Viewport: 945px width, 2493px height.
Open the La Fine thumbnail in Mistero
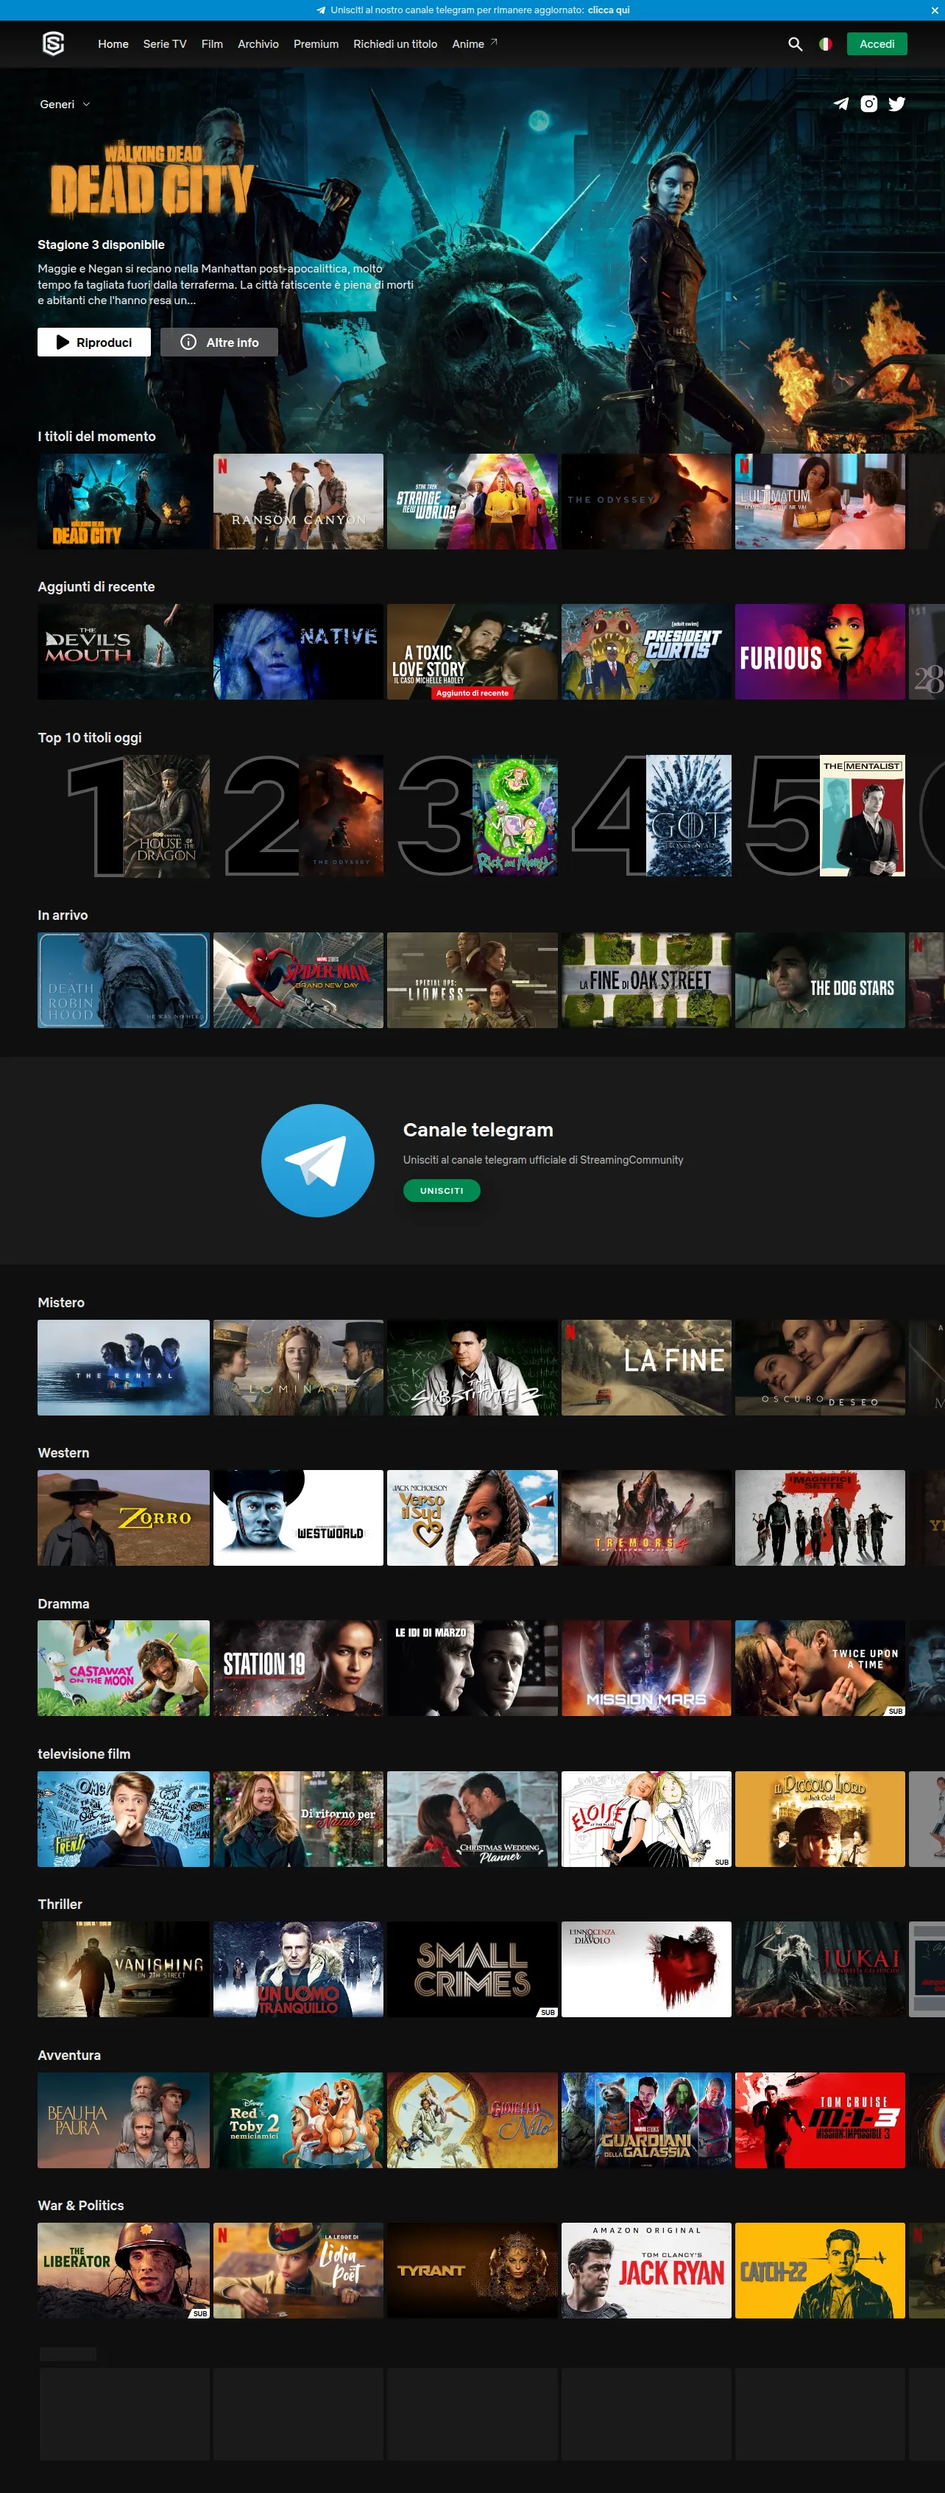pyautogui.click(x=646, y=1366)
